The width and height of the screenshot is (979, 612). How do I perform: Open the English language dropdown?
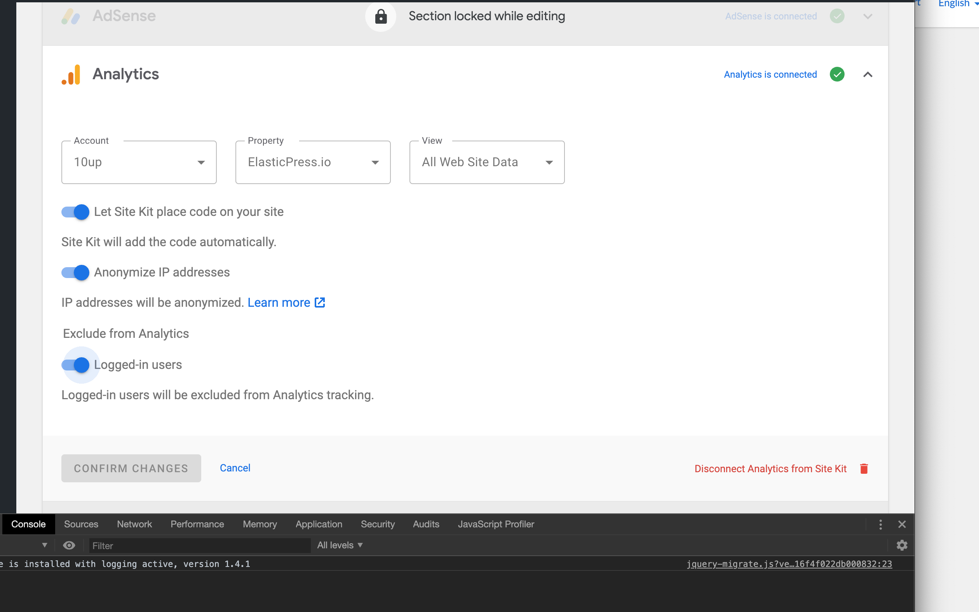coord(958,3)
